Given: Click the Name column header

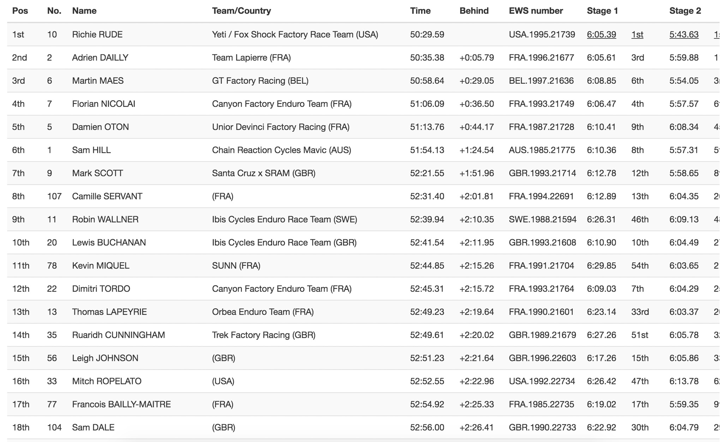Looking at the screenshot, I should (x=84, y=11).
